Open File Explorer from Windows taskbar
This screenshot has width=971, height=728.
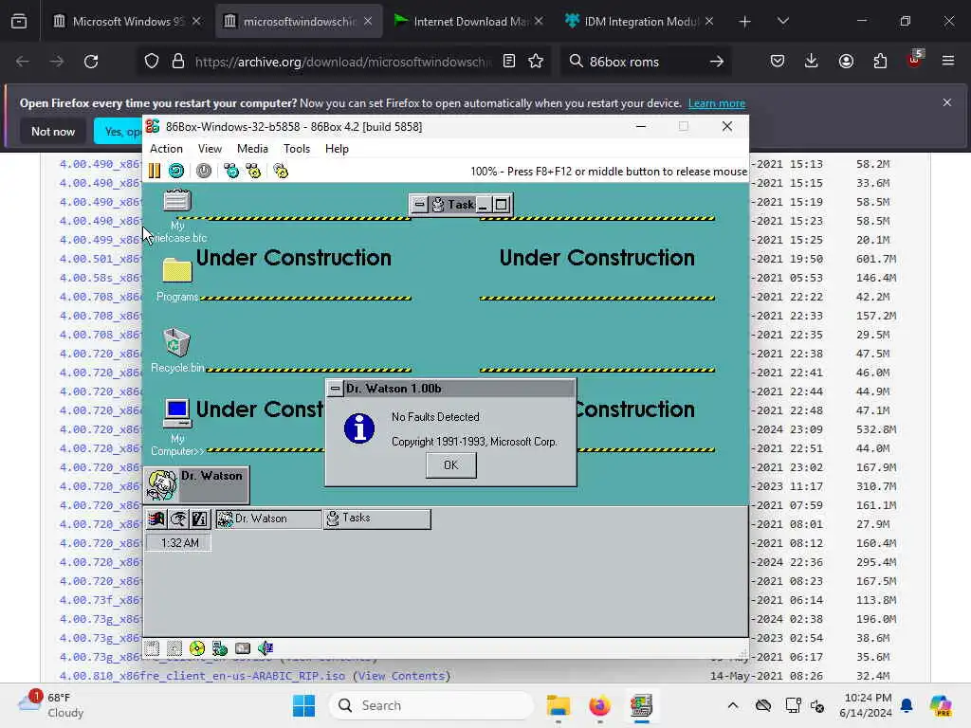point(558,705)
